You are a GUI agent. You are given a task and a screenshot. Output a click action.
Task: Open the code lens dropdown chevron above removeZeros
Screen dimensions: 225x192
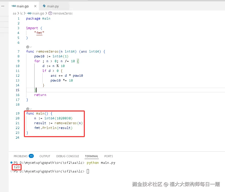(x=31, y=47)
